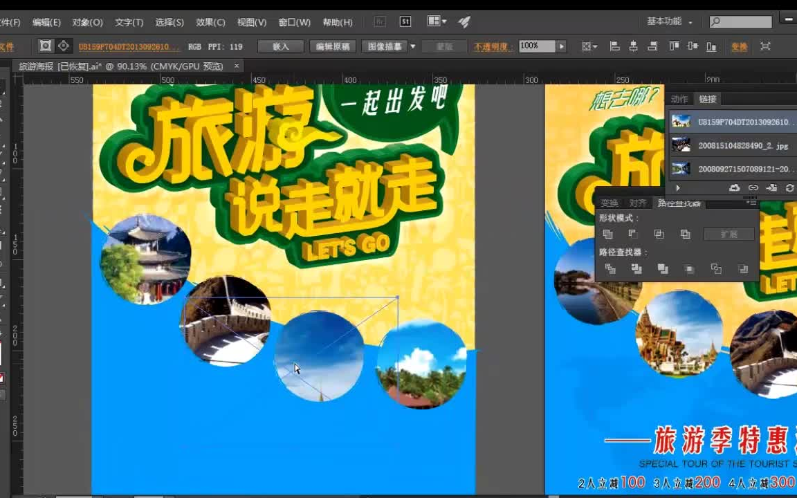
Task: Select the Intersect shape mode icon
Action: 660,234
